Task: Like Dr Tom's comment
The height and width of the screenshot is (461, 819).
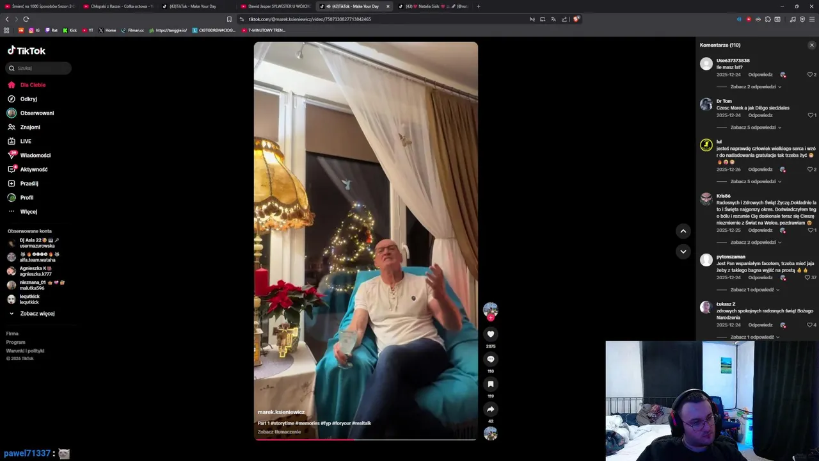Action: (x=811, y=115)
